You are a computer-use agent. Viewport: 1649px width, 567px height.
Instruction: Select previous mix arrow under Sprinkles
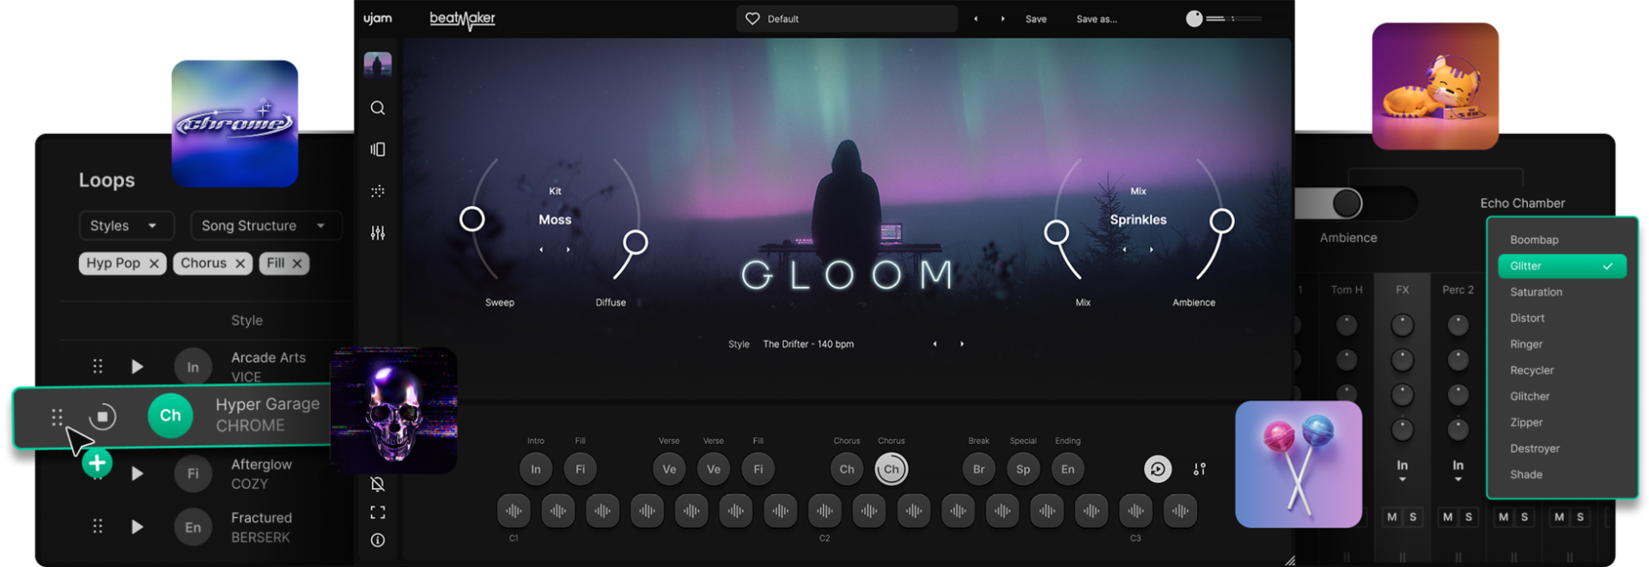tap(1124, 250)
